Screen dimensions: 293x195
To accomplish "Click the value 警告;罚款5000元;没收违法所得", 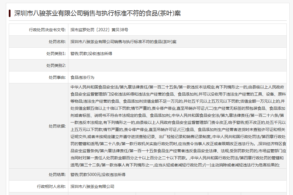I will tap(98, 175).
